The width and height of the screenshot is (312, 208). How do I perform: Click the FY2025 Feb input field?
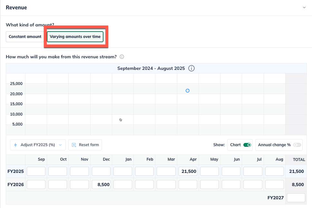[144, 171]
